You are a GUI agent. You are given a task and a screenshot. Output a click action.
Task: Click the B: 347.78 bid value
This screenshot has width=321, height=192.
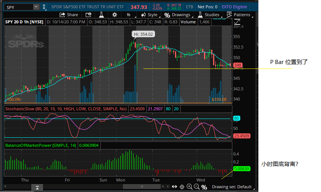(174, 5)
